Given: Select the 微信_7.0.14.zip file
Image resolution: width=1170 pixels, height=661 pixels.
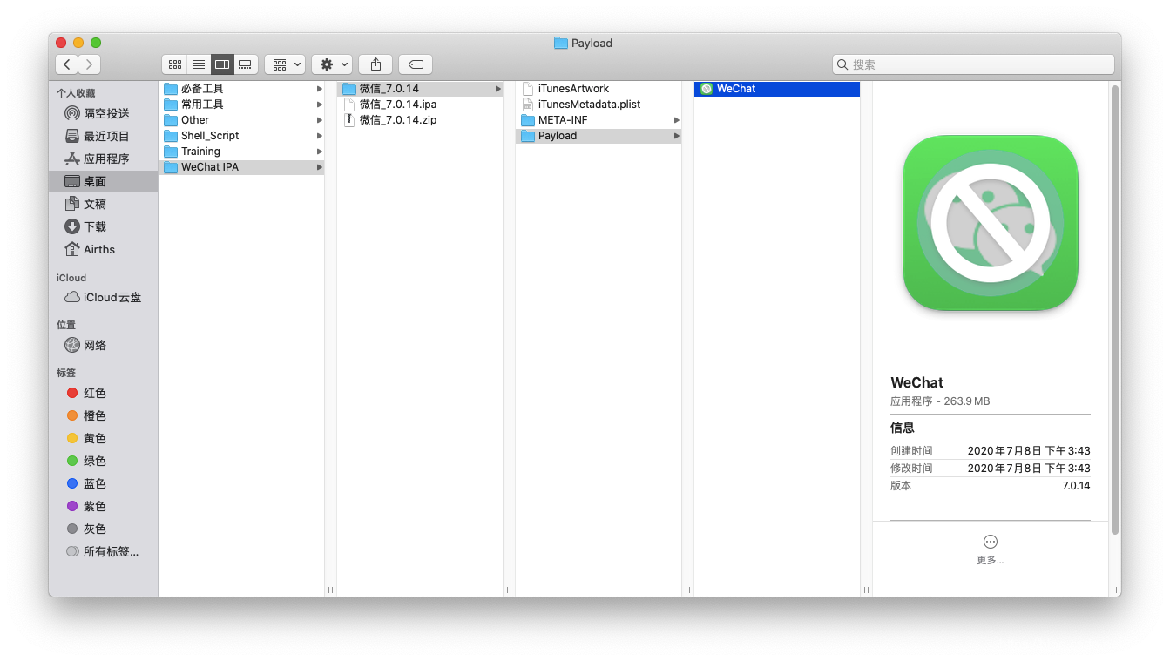Looking at the screenshot, I should point(420,120).
